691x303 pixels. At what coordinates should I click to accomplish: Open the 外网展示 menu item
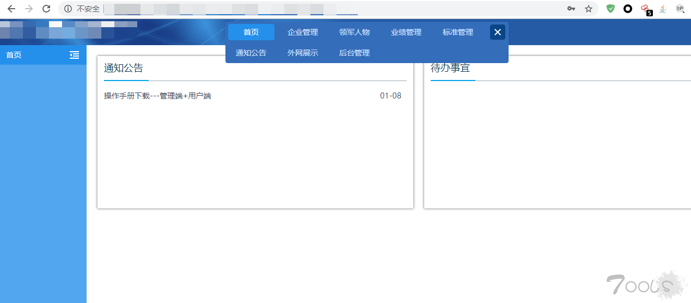pos(303,53)
